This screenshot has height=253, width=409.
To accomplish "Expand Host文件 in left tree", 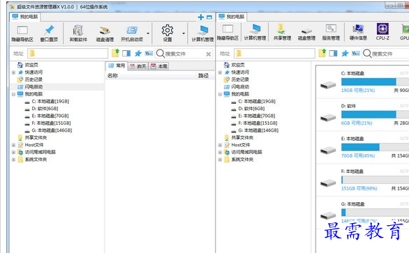I will coord(13,145).
